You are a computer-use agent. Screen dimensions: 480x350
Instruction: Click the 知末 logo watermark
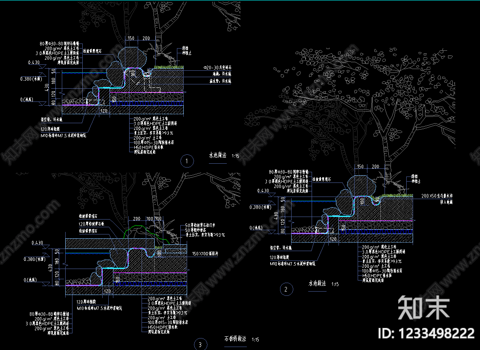(x=424, y=307)
